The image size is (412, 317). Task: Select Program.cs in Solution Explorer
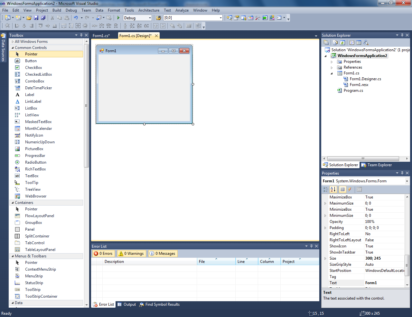click(x=353, y=91)
